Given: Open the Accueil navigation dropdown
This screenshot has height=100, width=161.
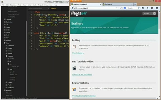Looking at the screenshot, I should pos(149,13).
